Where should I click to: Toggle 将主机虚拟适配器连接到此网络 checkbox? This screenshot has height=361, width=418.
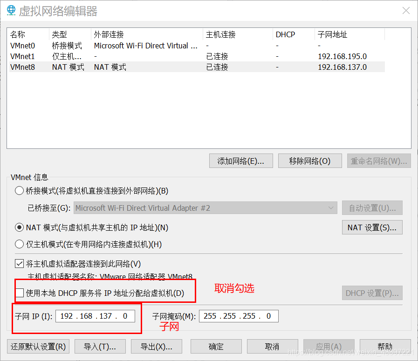click(19, 264)
